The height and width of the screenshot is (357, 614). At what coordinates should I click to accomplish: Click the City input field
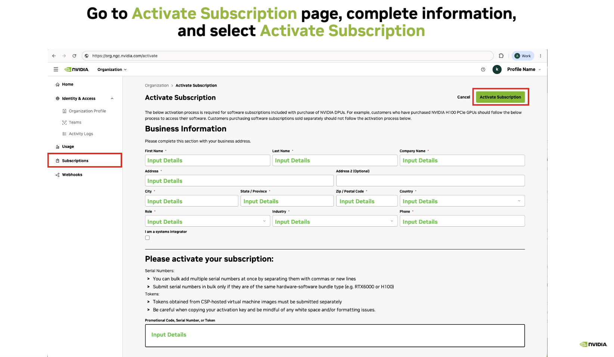tap(192, 201)
